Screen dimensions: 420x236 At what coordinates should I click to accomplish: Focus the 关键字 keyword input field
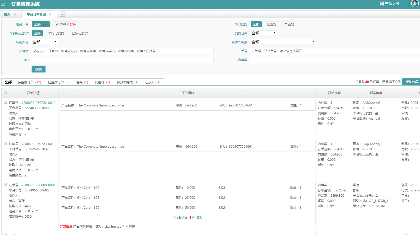pos(123,51)
